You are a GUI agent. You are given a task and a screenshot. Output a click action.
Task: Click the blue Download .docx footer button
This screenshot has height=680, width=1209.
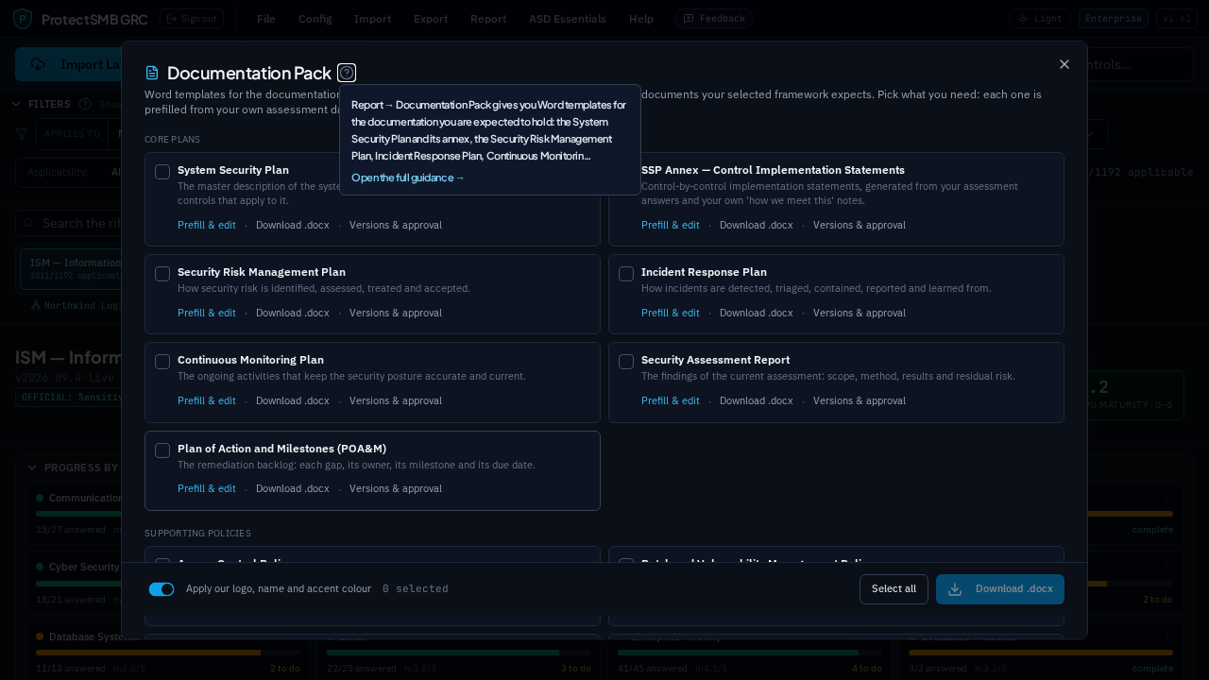click(1000, 589)
